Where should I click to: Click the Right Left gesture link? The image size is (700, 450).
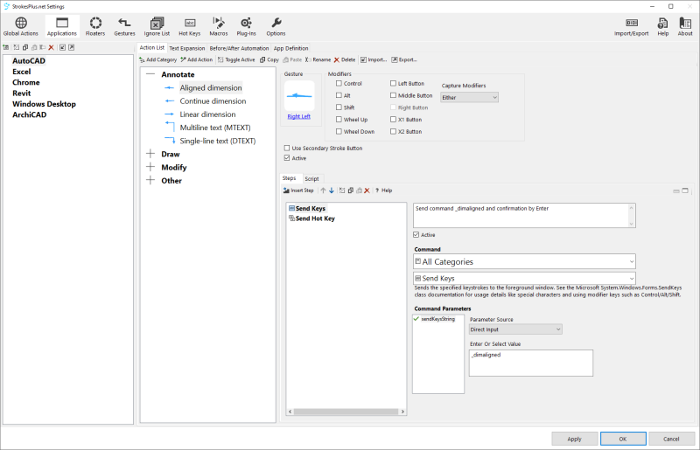point(299,116)
